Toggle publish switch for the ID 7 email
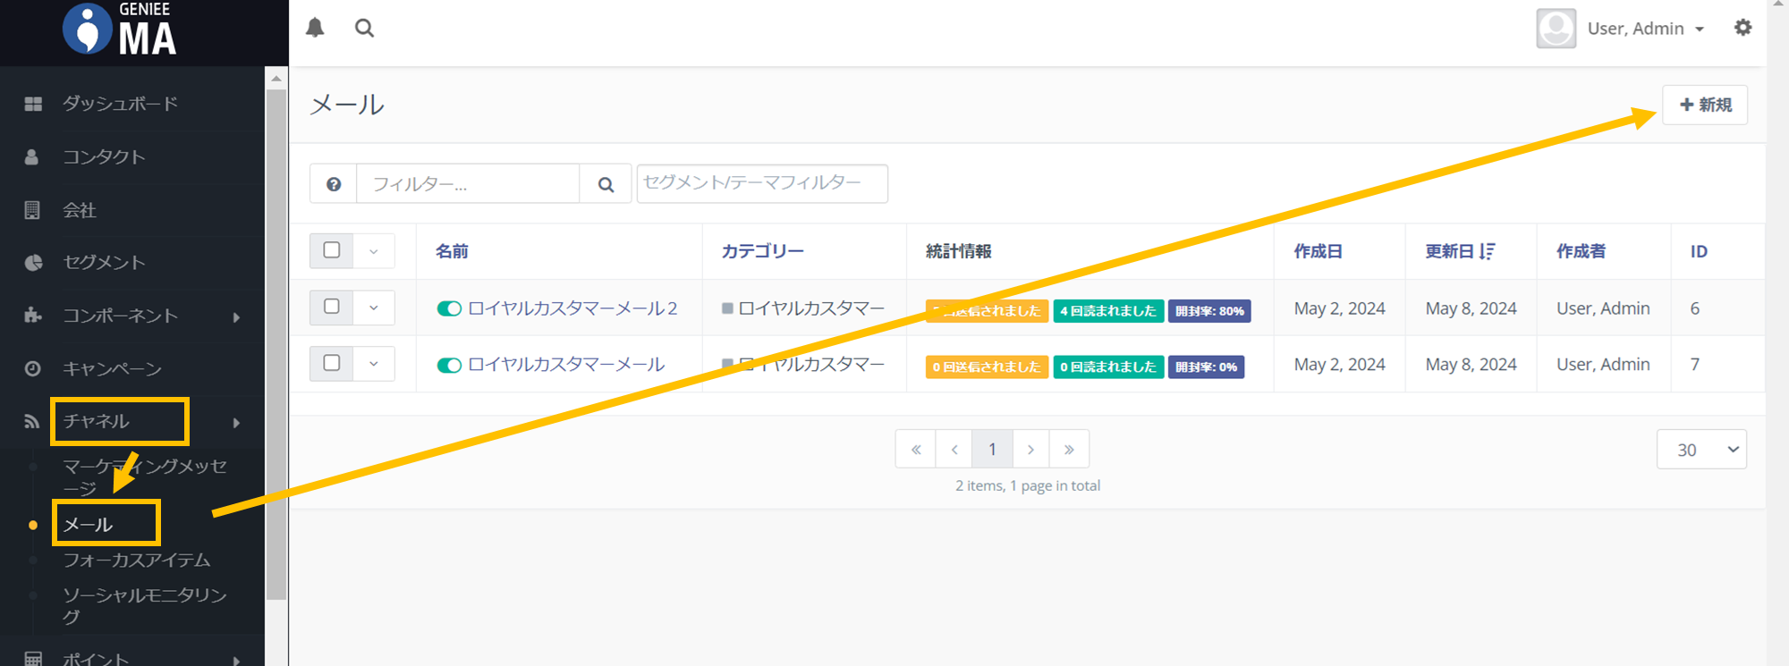Screen dimensions: 1789x666 tap(449, 365)
